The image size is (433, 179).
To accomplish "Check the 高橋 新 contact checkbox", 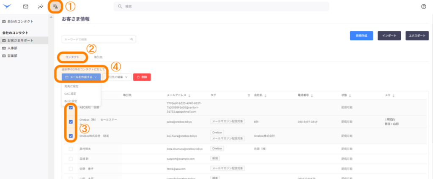I will pyautogui.click(x=71, y=159).
